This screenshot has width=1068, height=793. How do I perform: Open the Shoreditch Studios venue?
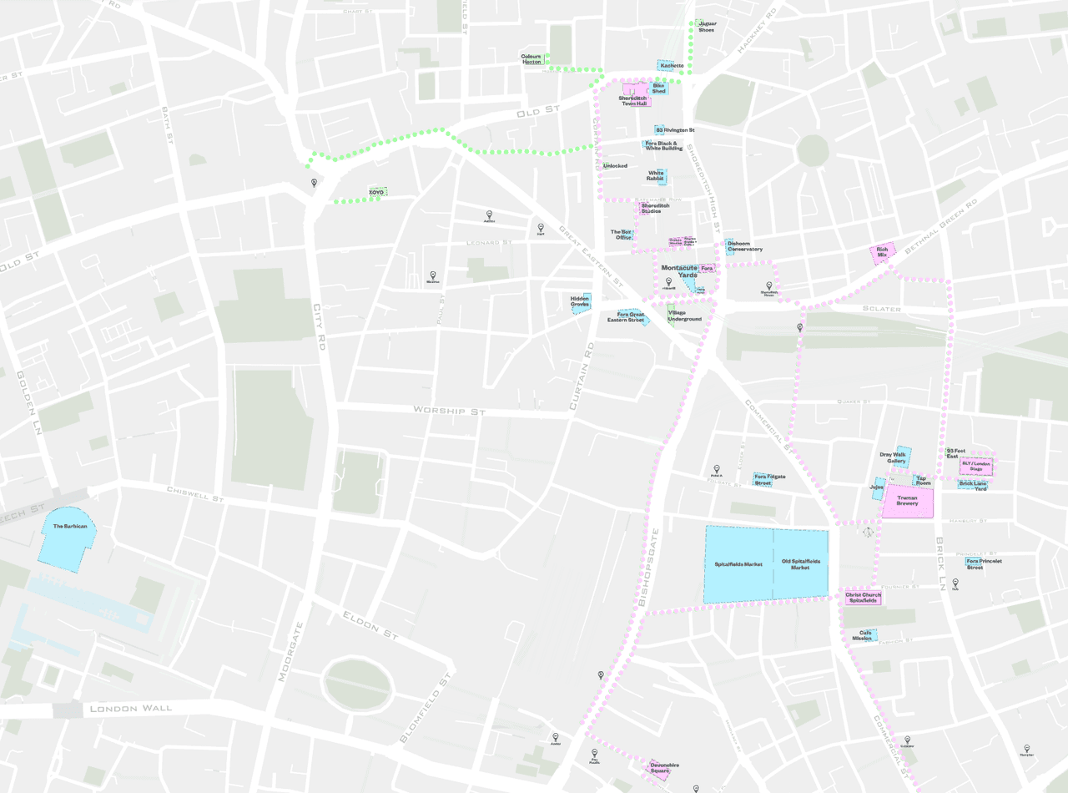point(655,208)
